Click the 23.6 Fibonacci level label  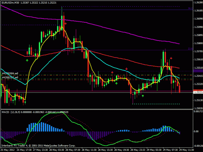point(190,49)
